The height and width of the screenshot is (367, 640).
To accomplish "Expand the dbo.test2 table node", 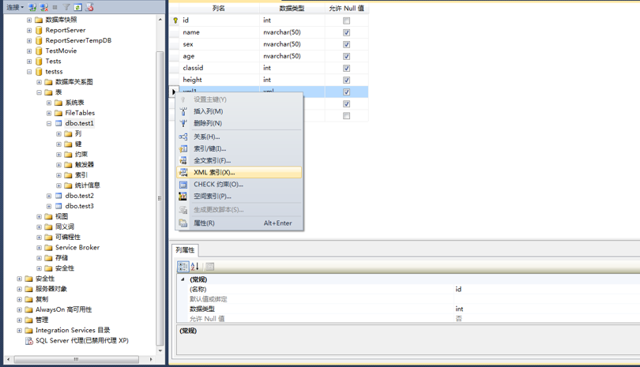I will [x=49, y=196].
